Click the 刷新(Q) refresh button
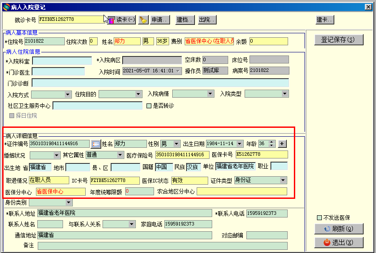376x253 pixels. pyautogui.click(x=339, y=229)
